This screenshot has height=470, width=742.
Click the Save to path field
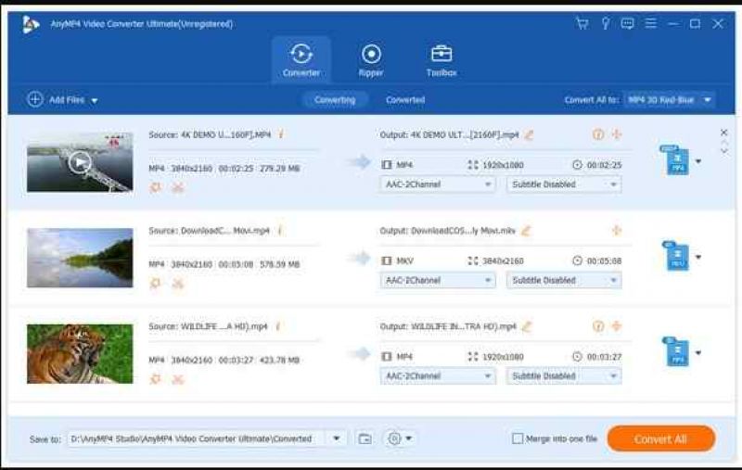point(197,438)
